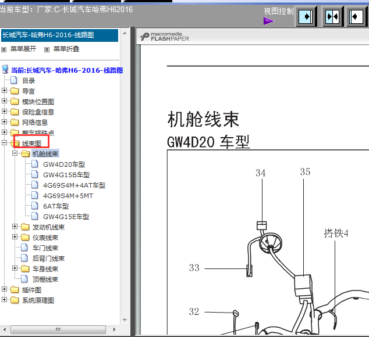The width and height of the screenshot is (369, 337).
Task: Click the page icon for GW4D20车型
Action: point(35,164)
